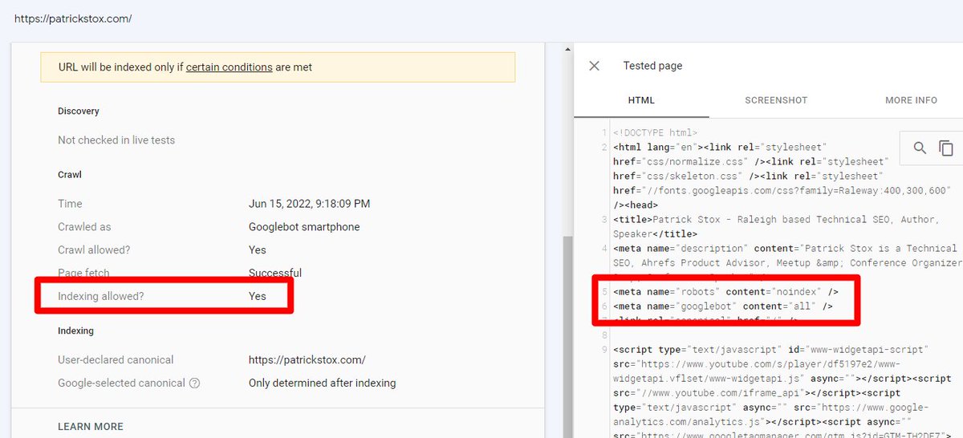Viewport: 963px width, 438px height.
Task: Switch to the SCREENSHOT tab
Action: coord(776,100)
